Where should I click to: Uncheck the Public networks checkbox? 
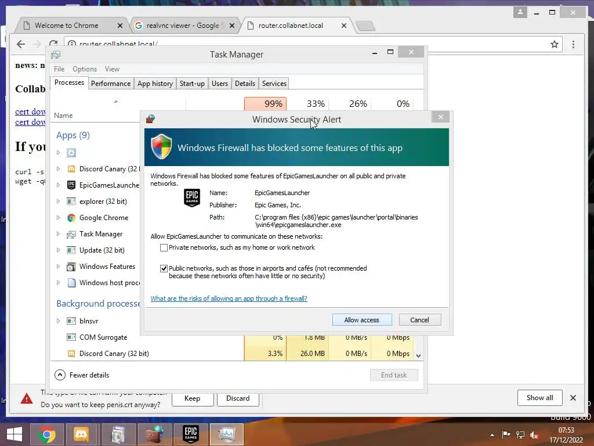point(164,268)
